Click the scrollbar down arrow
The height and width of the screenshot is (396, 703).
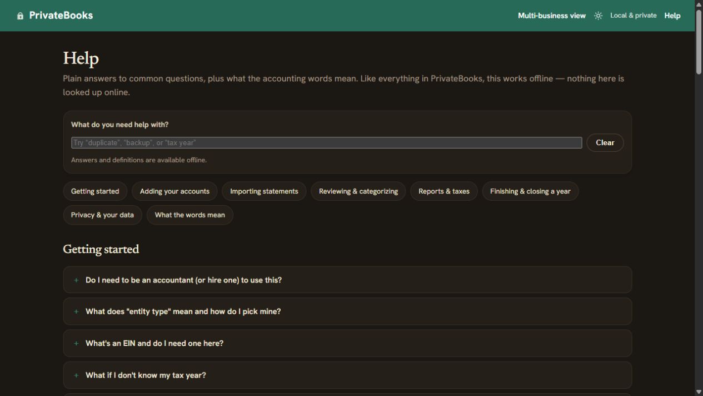pos(699,392)
